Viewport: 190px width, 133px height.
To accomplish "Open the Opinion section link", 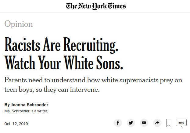I will (19, 24).
